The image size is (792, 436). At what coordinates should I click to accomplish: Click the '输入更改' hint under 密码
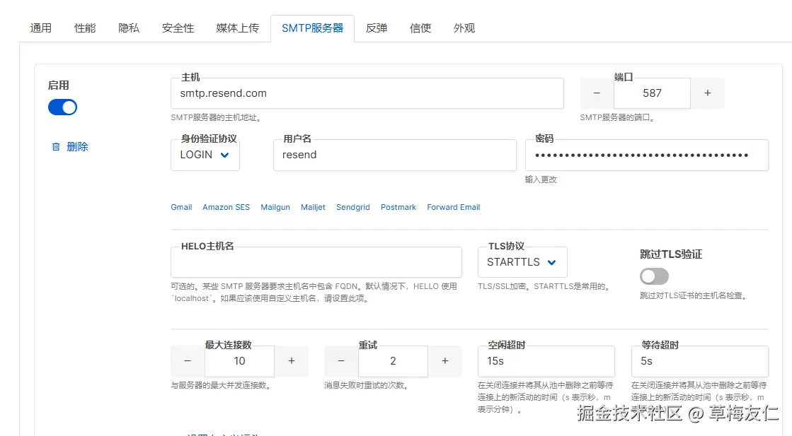click(541, 179)
